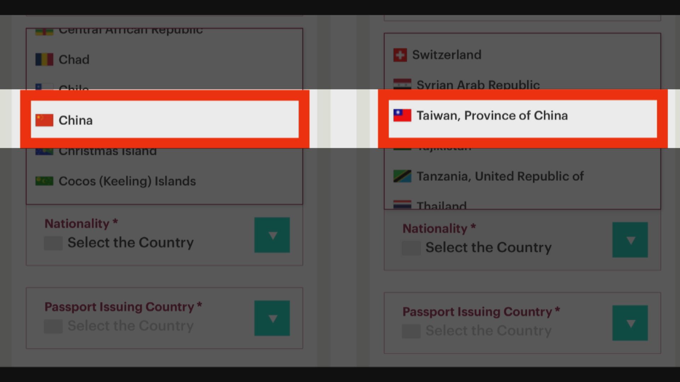Image resolution: width=680 pixels, height=382 pixels.
Task: Click the red China flag icon
Action: pos(44,120)
